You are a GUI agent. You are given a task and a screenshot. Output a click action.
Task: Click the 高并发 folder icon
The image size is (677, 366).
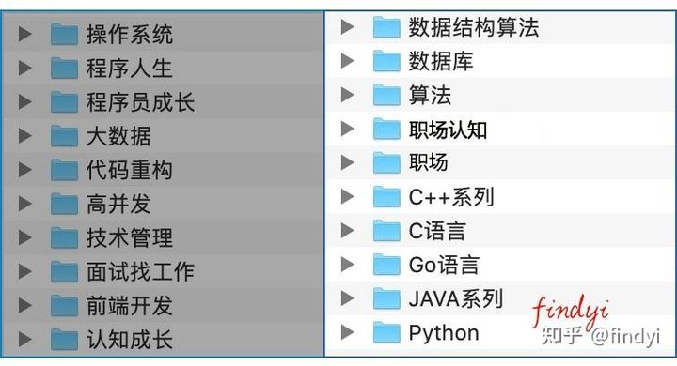pyautogui.click(x=64, y=204)
